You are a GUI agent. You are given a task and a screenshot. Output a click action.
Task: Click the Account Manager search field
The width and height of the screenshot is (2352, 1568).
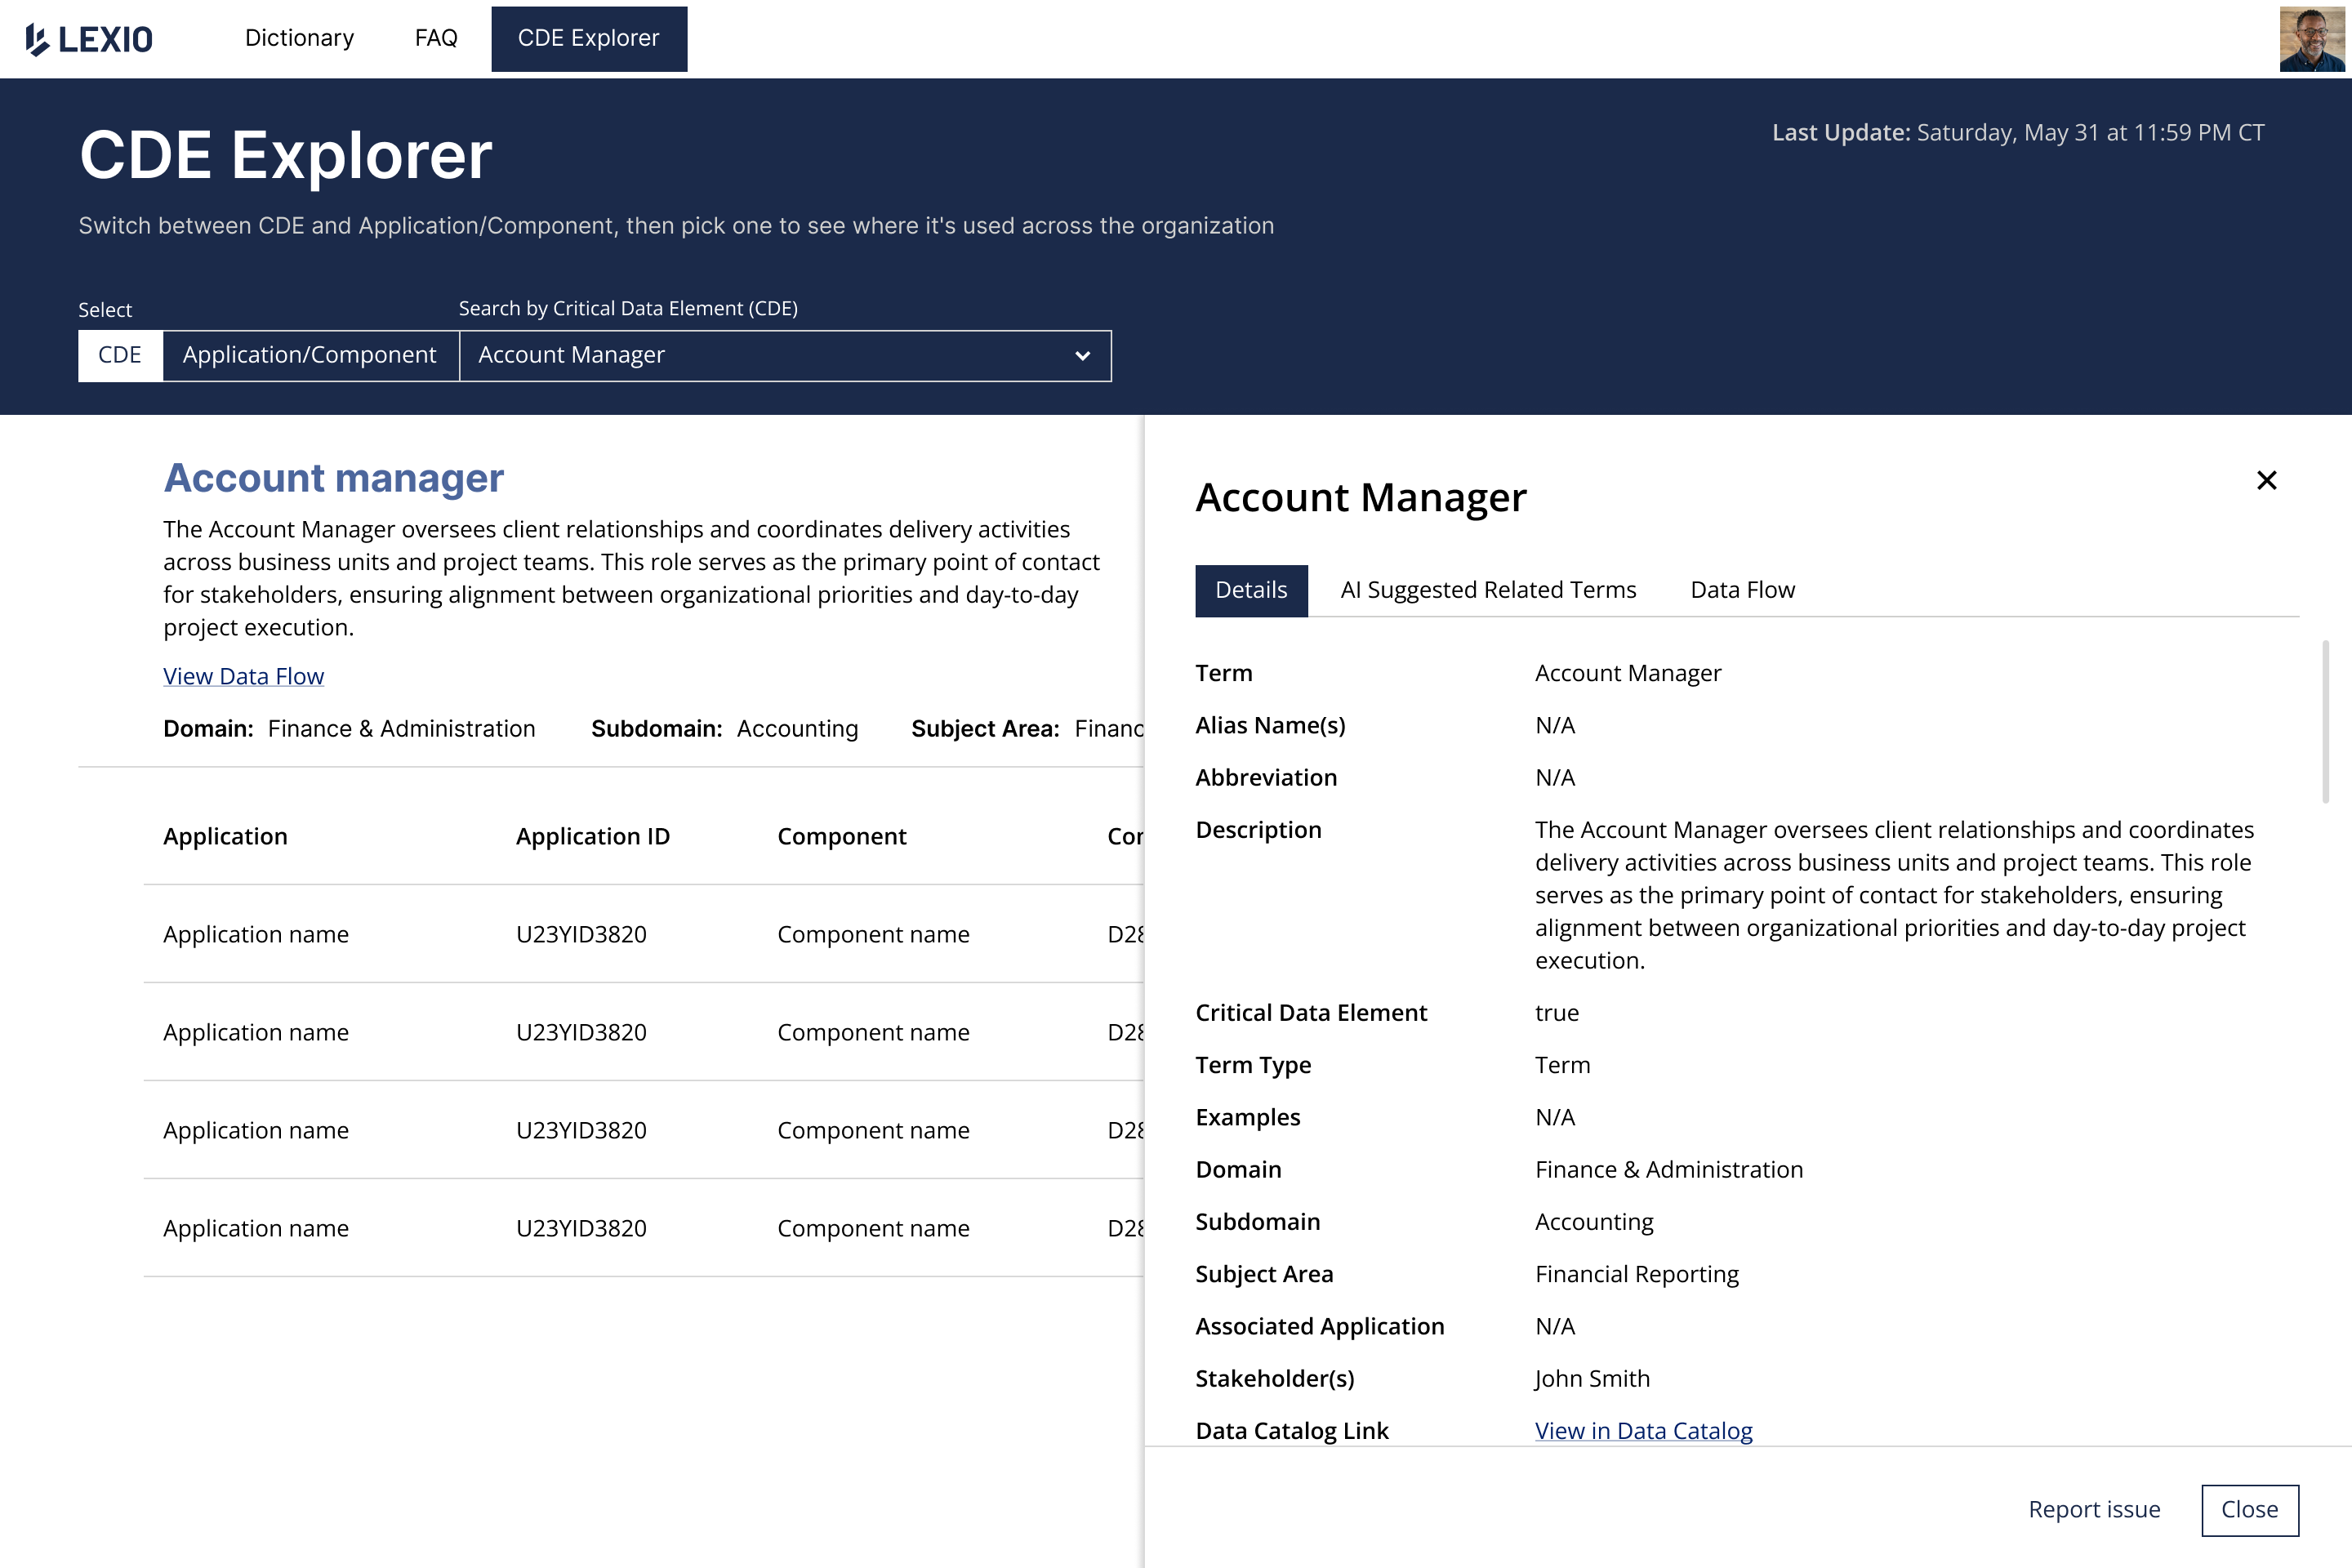tap(785, 356)
